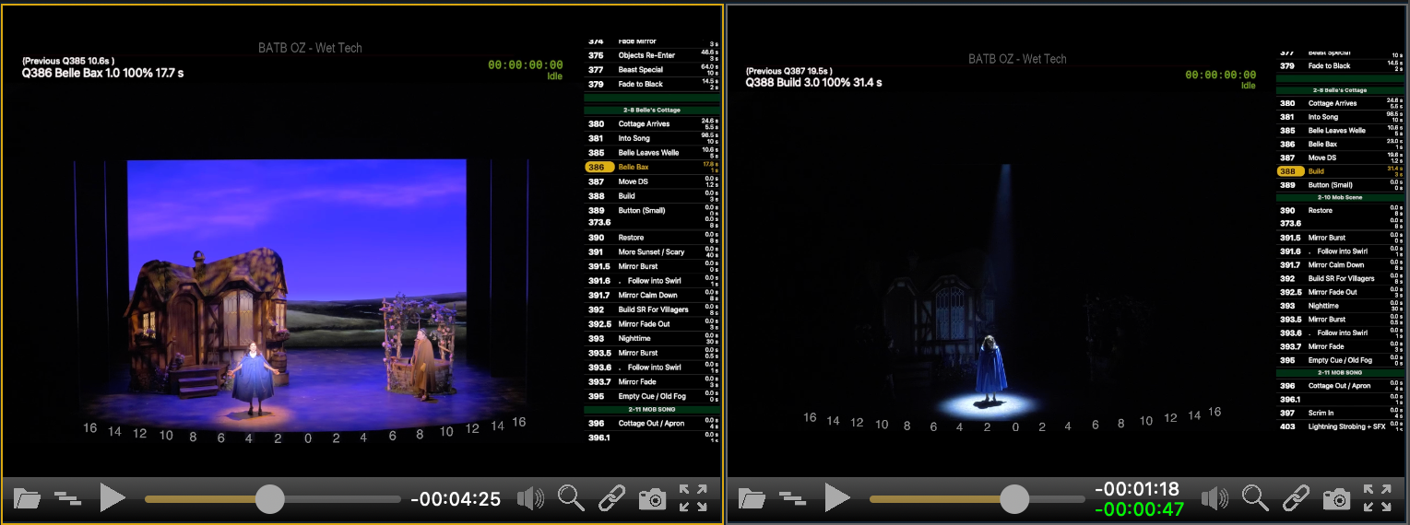Screen dimensions: 1410x525
Task: Toggle link chain icon in left player
Action: click(611, 498)
